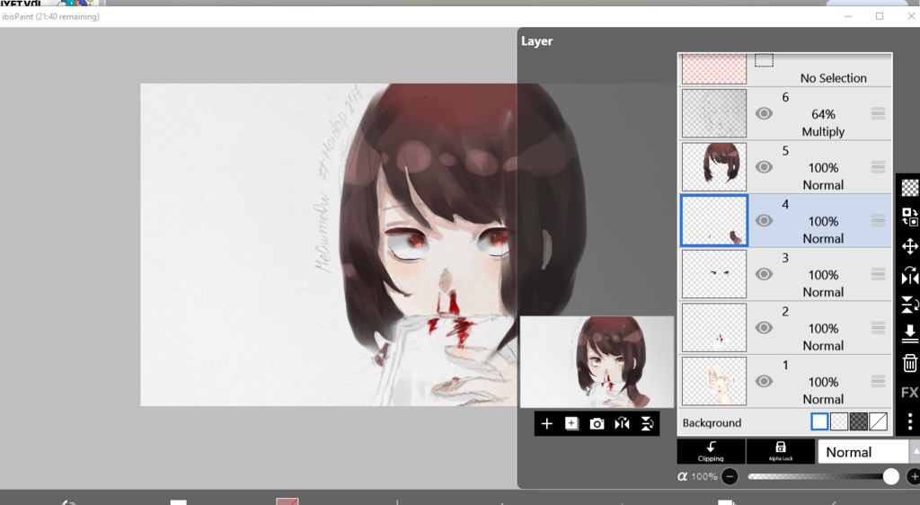The width and height of the screenshot is (920, 505).
Task: Click the reorder handle of layer 6
Action: (x=878, y=113)
